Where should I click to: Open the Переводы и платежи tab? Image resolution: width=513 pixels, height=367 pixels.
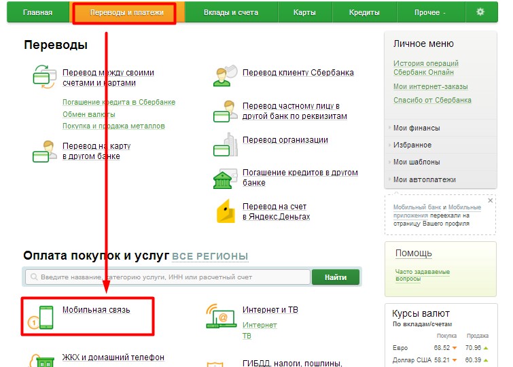point(126,12)
